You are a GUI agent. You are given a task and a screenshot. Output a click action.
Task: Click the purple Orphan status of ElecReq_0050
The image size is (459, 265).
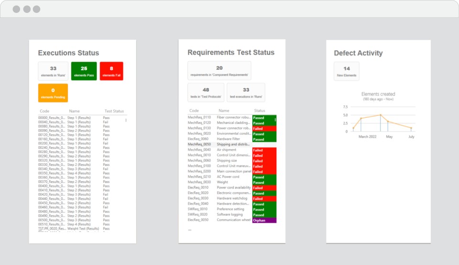[x=264, y=220]
